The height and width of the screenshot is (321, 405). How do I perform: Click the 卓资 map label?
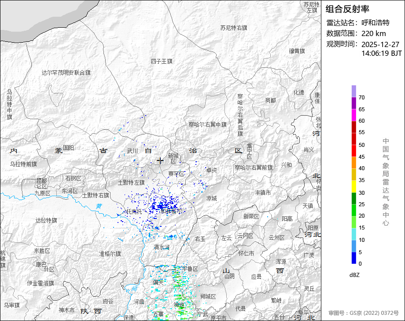point(212,170)
